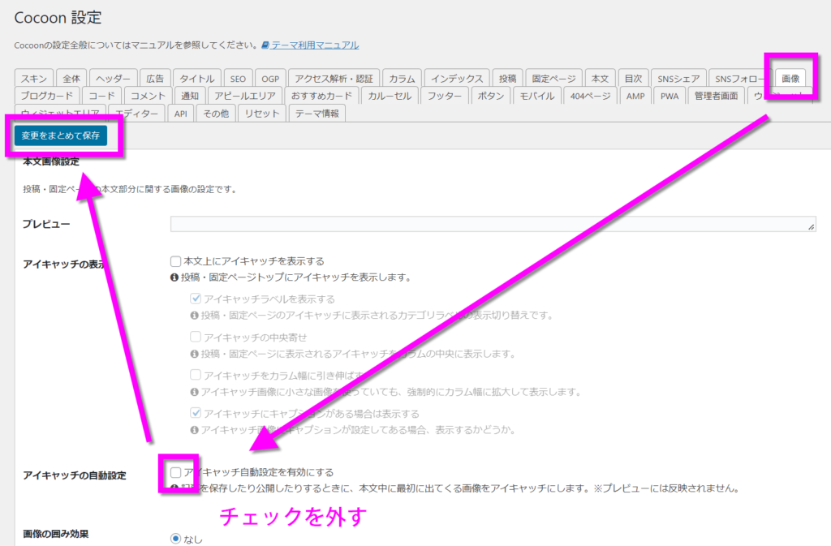Toggle アイキャッチ自動設定を有効にする checkbox
The image size is (831, 546).
click(x=176, y=472)
